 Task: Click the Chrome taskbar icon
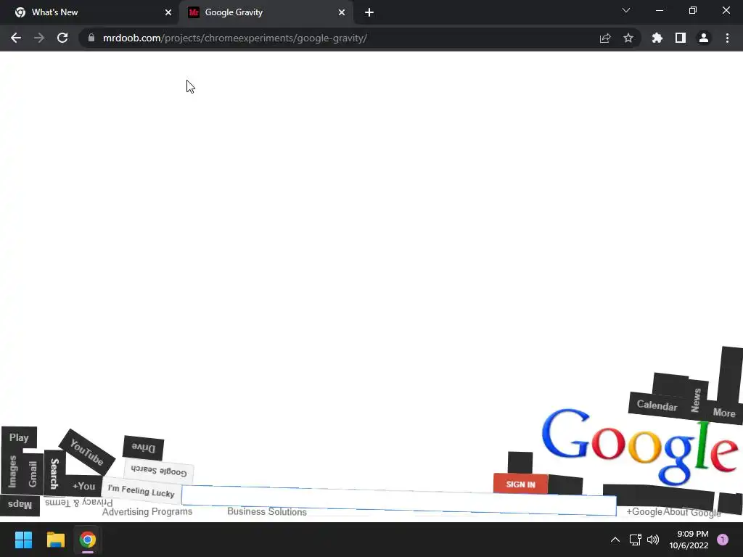point(87,540)
